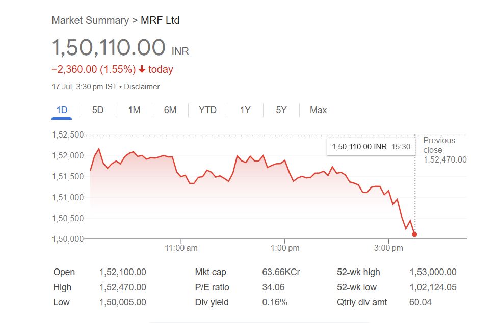Select the 1D time range tab
499x323 pixels.
point(62,110)
